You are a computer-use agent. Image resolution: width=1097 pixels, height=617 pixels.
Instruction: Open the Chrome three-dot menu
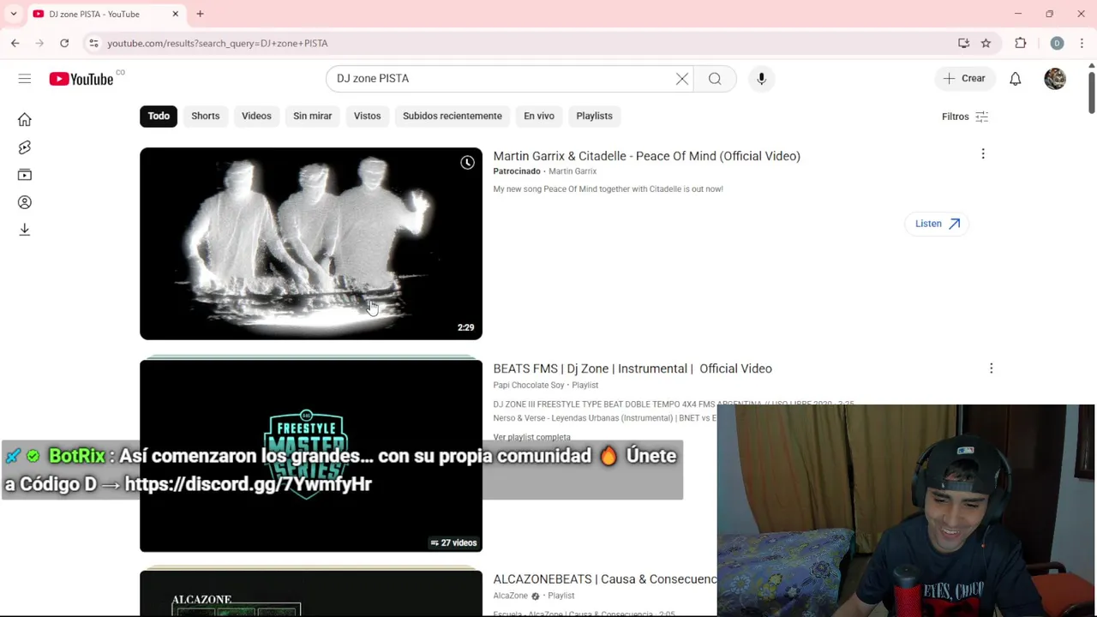click(x=1082, y=43)
